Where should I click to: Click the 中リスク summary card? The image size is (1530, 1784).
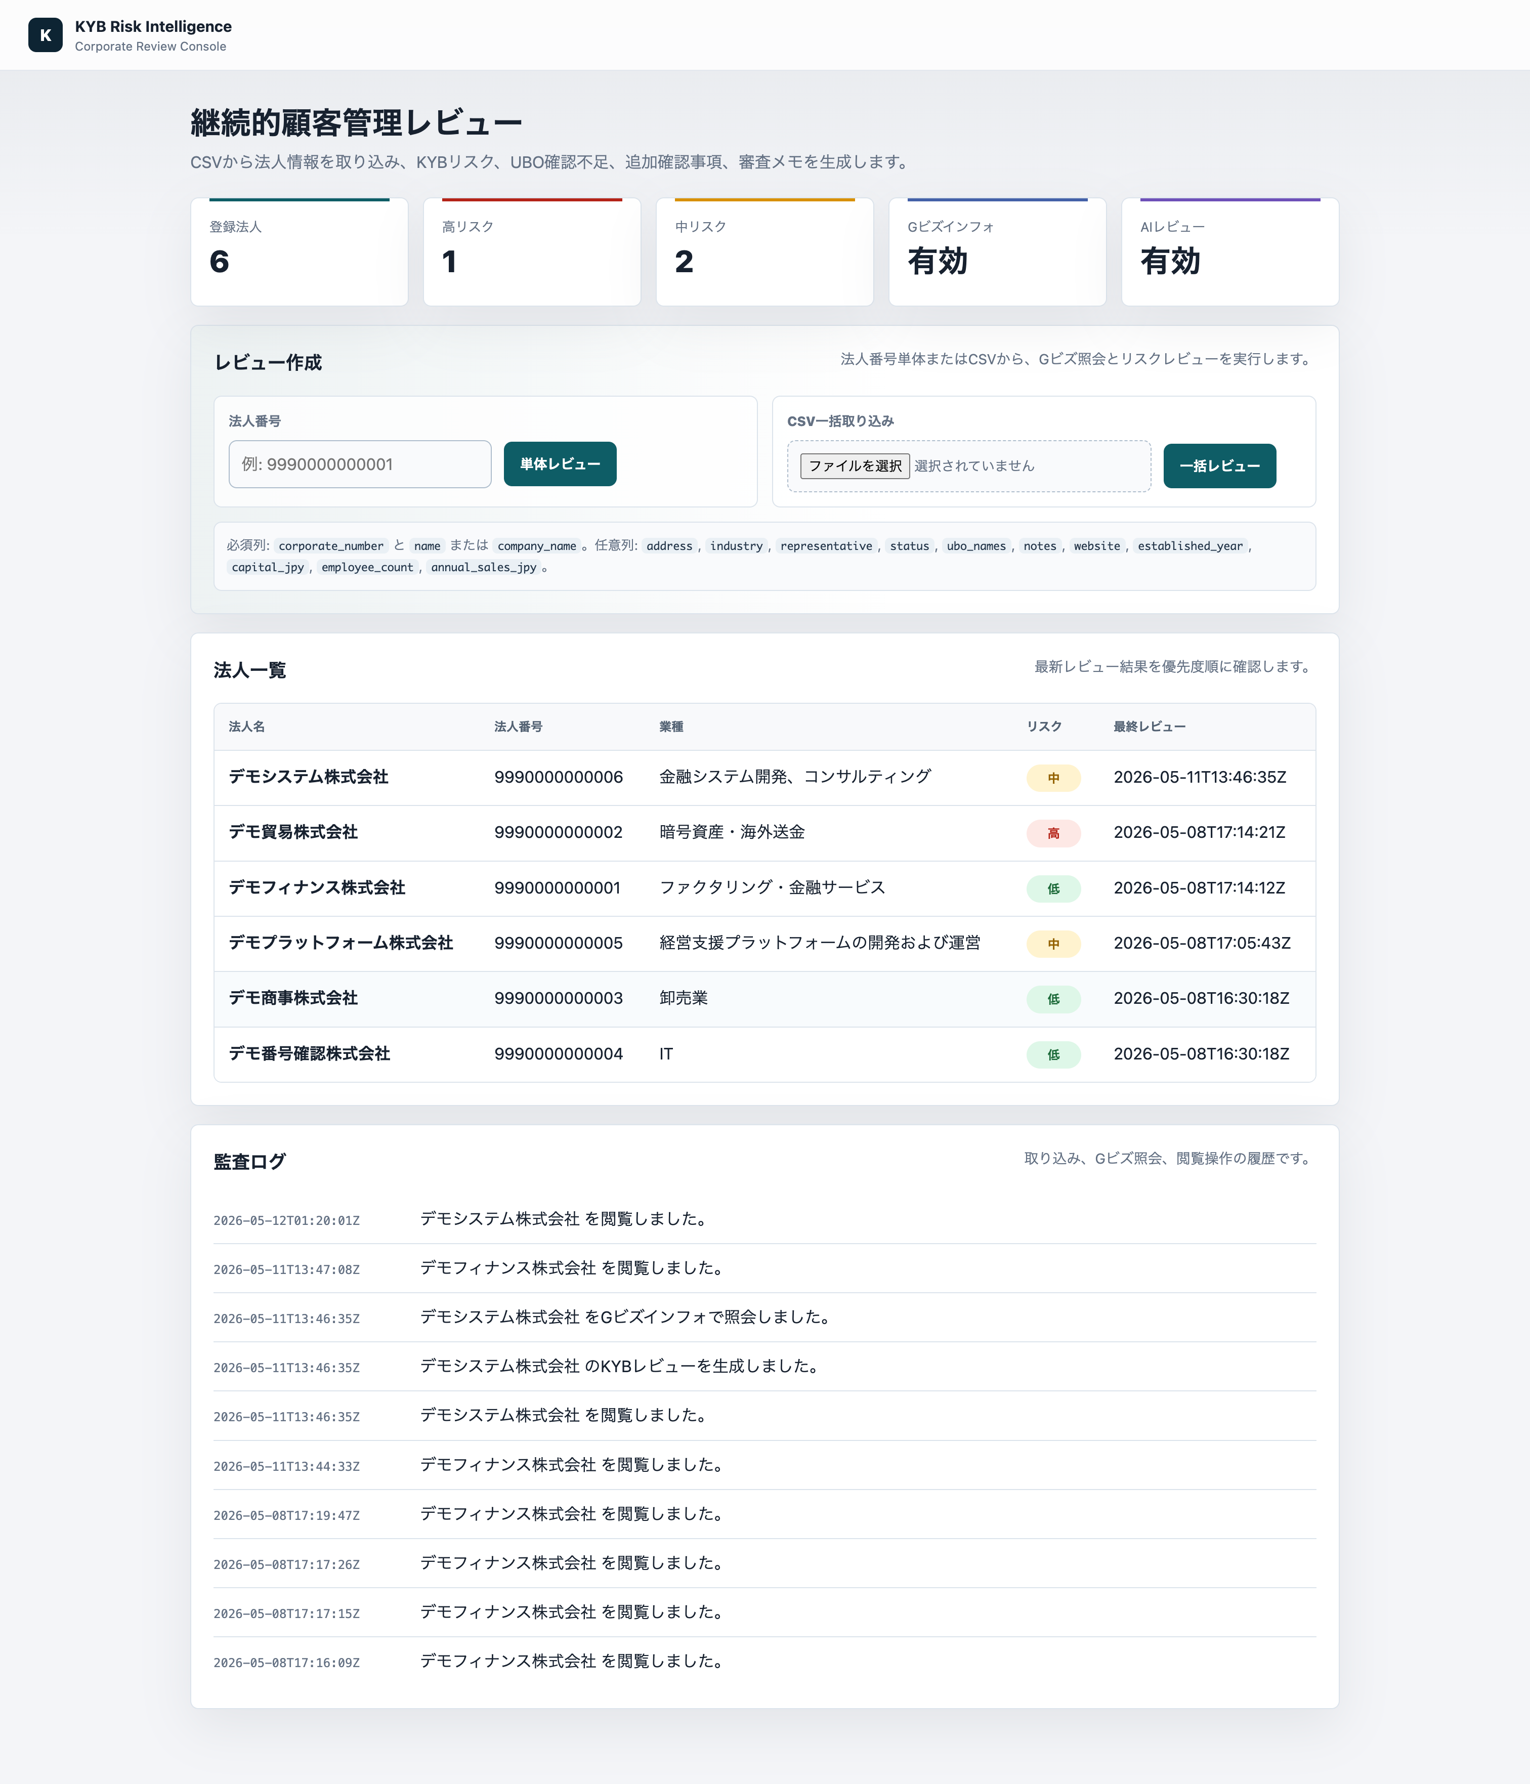pyautogui.click(x=764, y=251)
